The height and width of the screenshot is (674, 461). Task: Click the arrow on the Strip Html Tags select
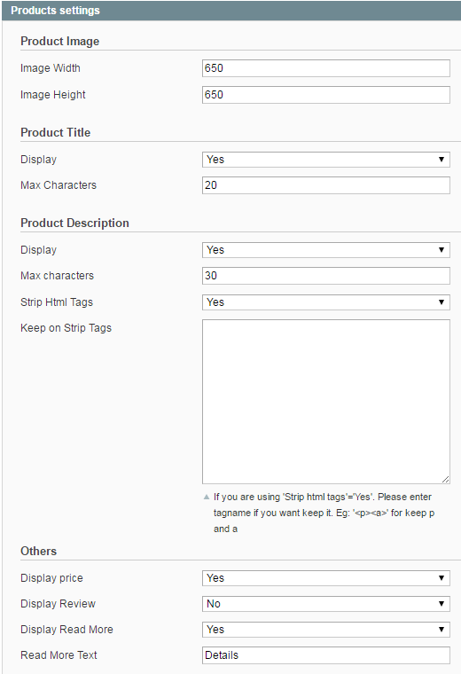click(x=441, y=302)
